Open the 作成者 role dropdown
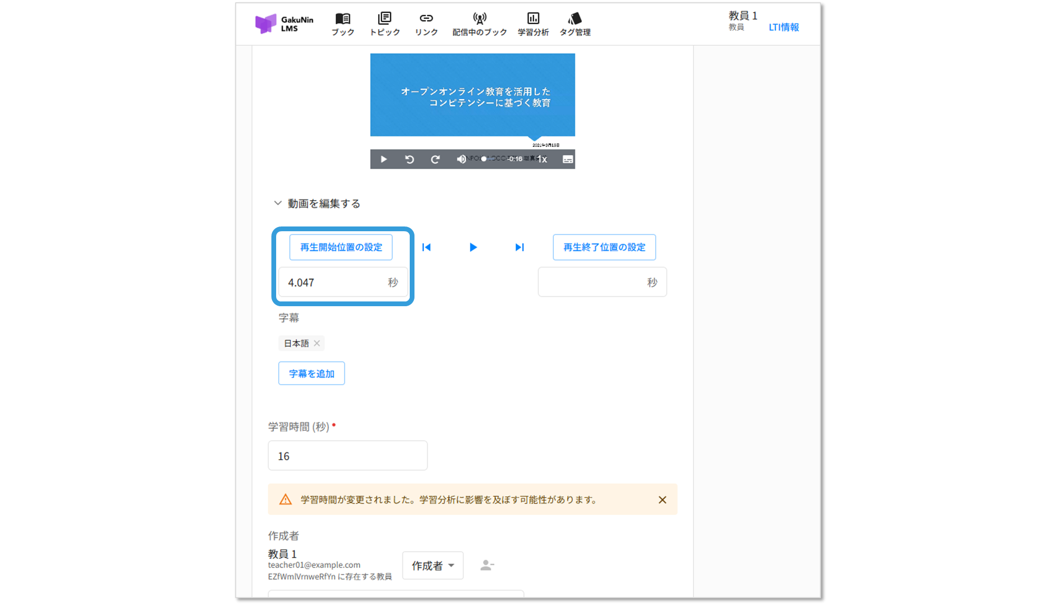Screen dimensions: 1056x605 coord(432,565)
